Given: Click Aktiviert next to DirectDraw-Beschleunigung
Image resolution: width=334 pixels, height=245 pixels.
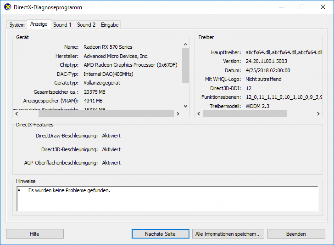Looking at the screenshot, I should (111, 136).
